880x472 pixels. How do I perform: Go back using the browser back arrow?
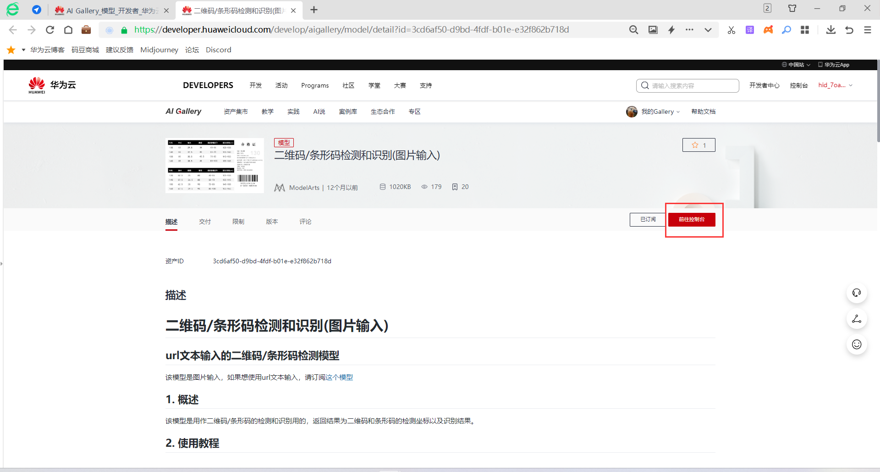coord(13,30)
